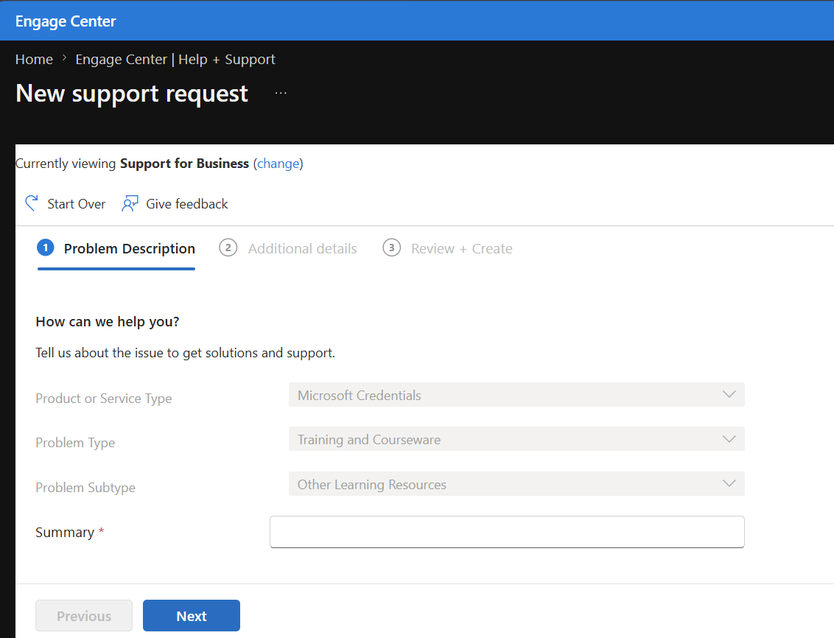Image resolution: width=834 pixels, height=638 pixels.
Task: Open the ellipsis menu beside New support request
Action: (281, 93)
